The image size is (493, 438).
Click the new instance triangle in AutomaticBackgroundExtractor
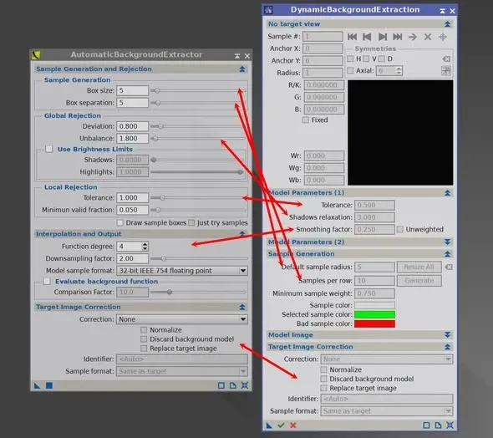click(x=37, y=385)
